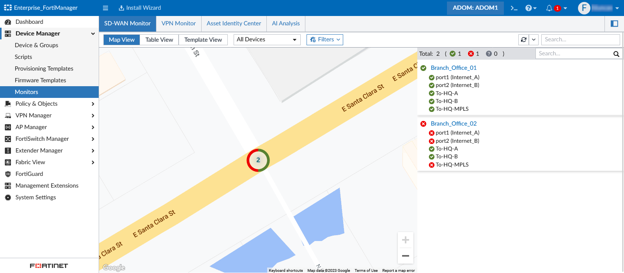Open the Branch_Office_02 device link
624x273 pixels.
(x=454, y=124)
